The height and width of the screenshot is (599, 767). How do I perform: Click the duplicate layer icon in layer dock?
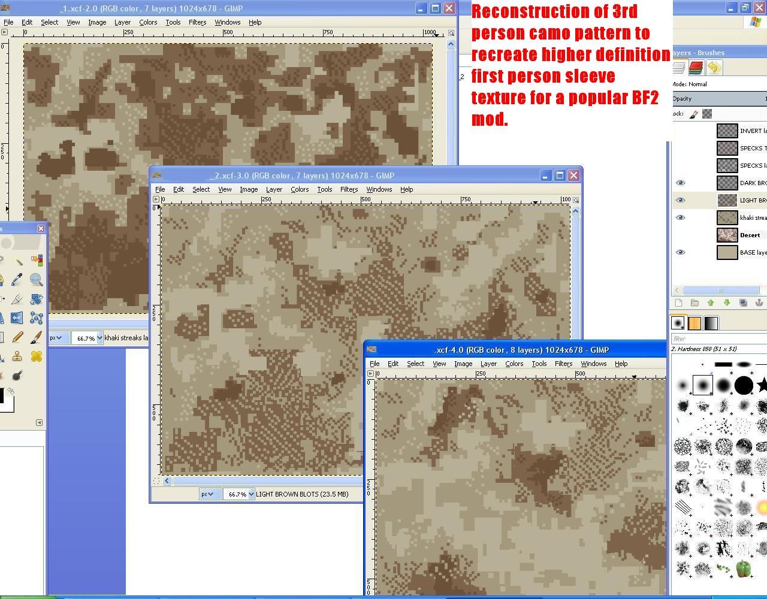[x=742, y=302]
